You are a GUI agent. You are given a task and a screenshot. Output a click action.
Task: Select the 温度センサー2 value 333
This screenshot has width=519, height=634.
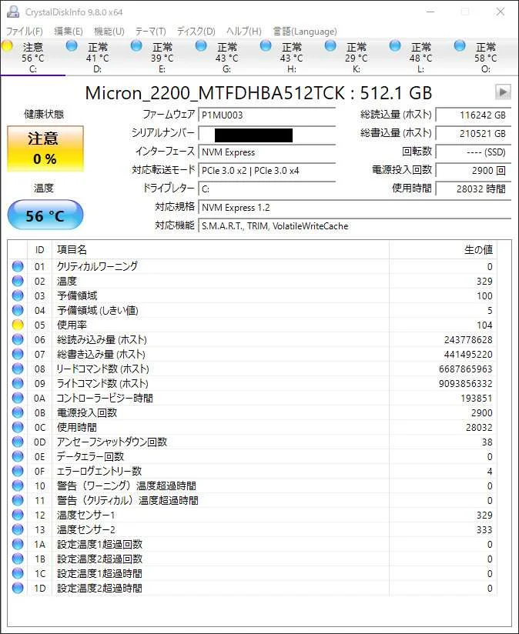point(484,529)
